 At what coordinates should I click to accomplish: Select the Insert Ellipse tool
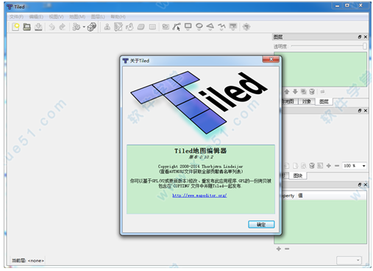point(199,26)
